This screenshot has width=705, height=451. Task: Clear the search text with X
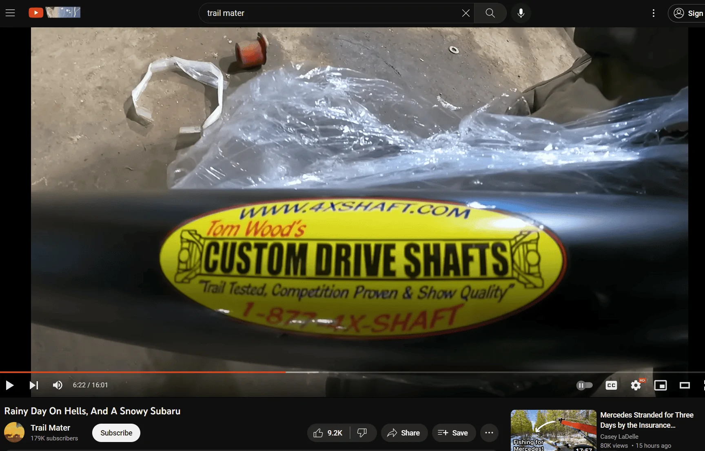click(x=466, y=13)
